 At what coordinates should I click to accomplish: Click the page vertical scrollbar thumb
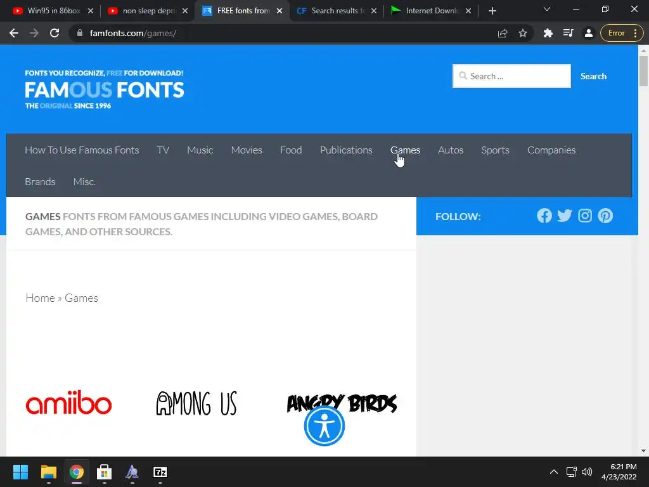click(x=643, y=71)
